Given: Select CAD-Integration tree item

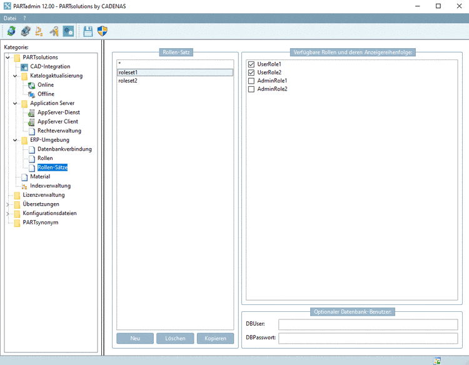Looking at the screenshot, I should pos(50,66).
